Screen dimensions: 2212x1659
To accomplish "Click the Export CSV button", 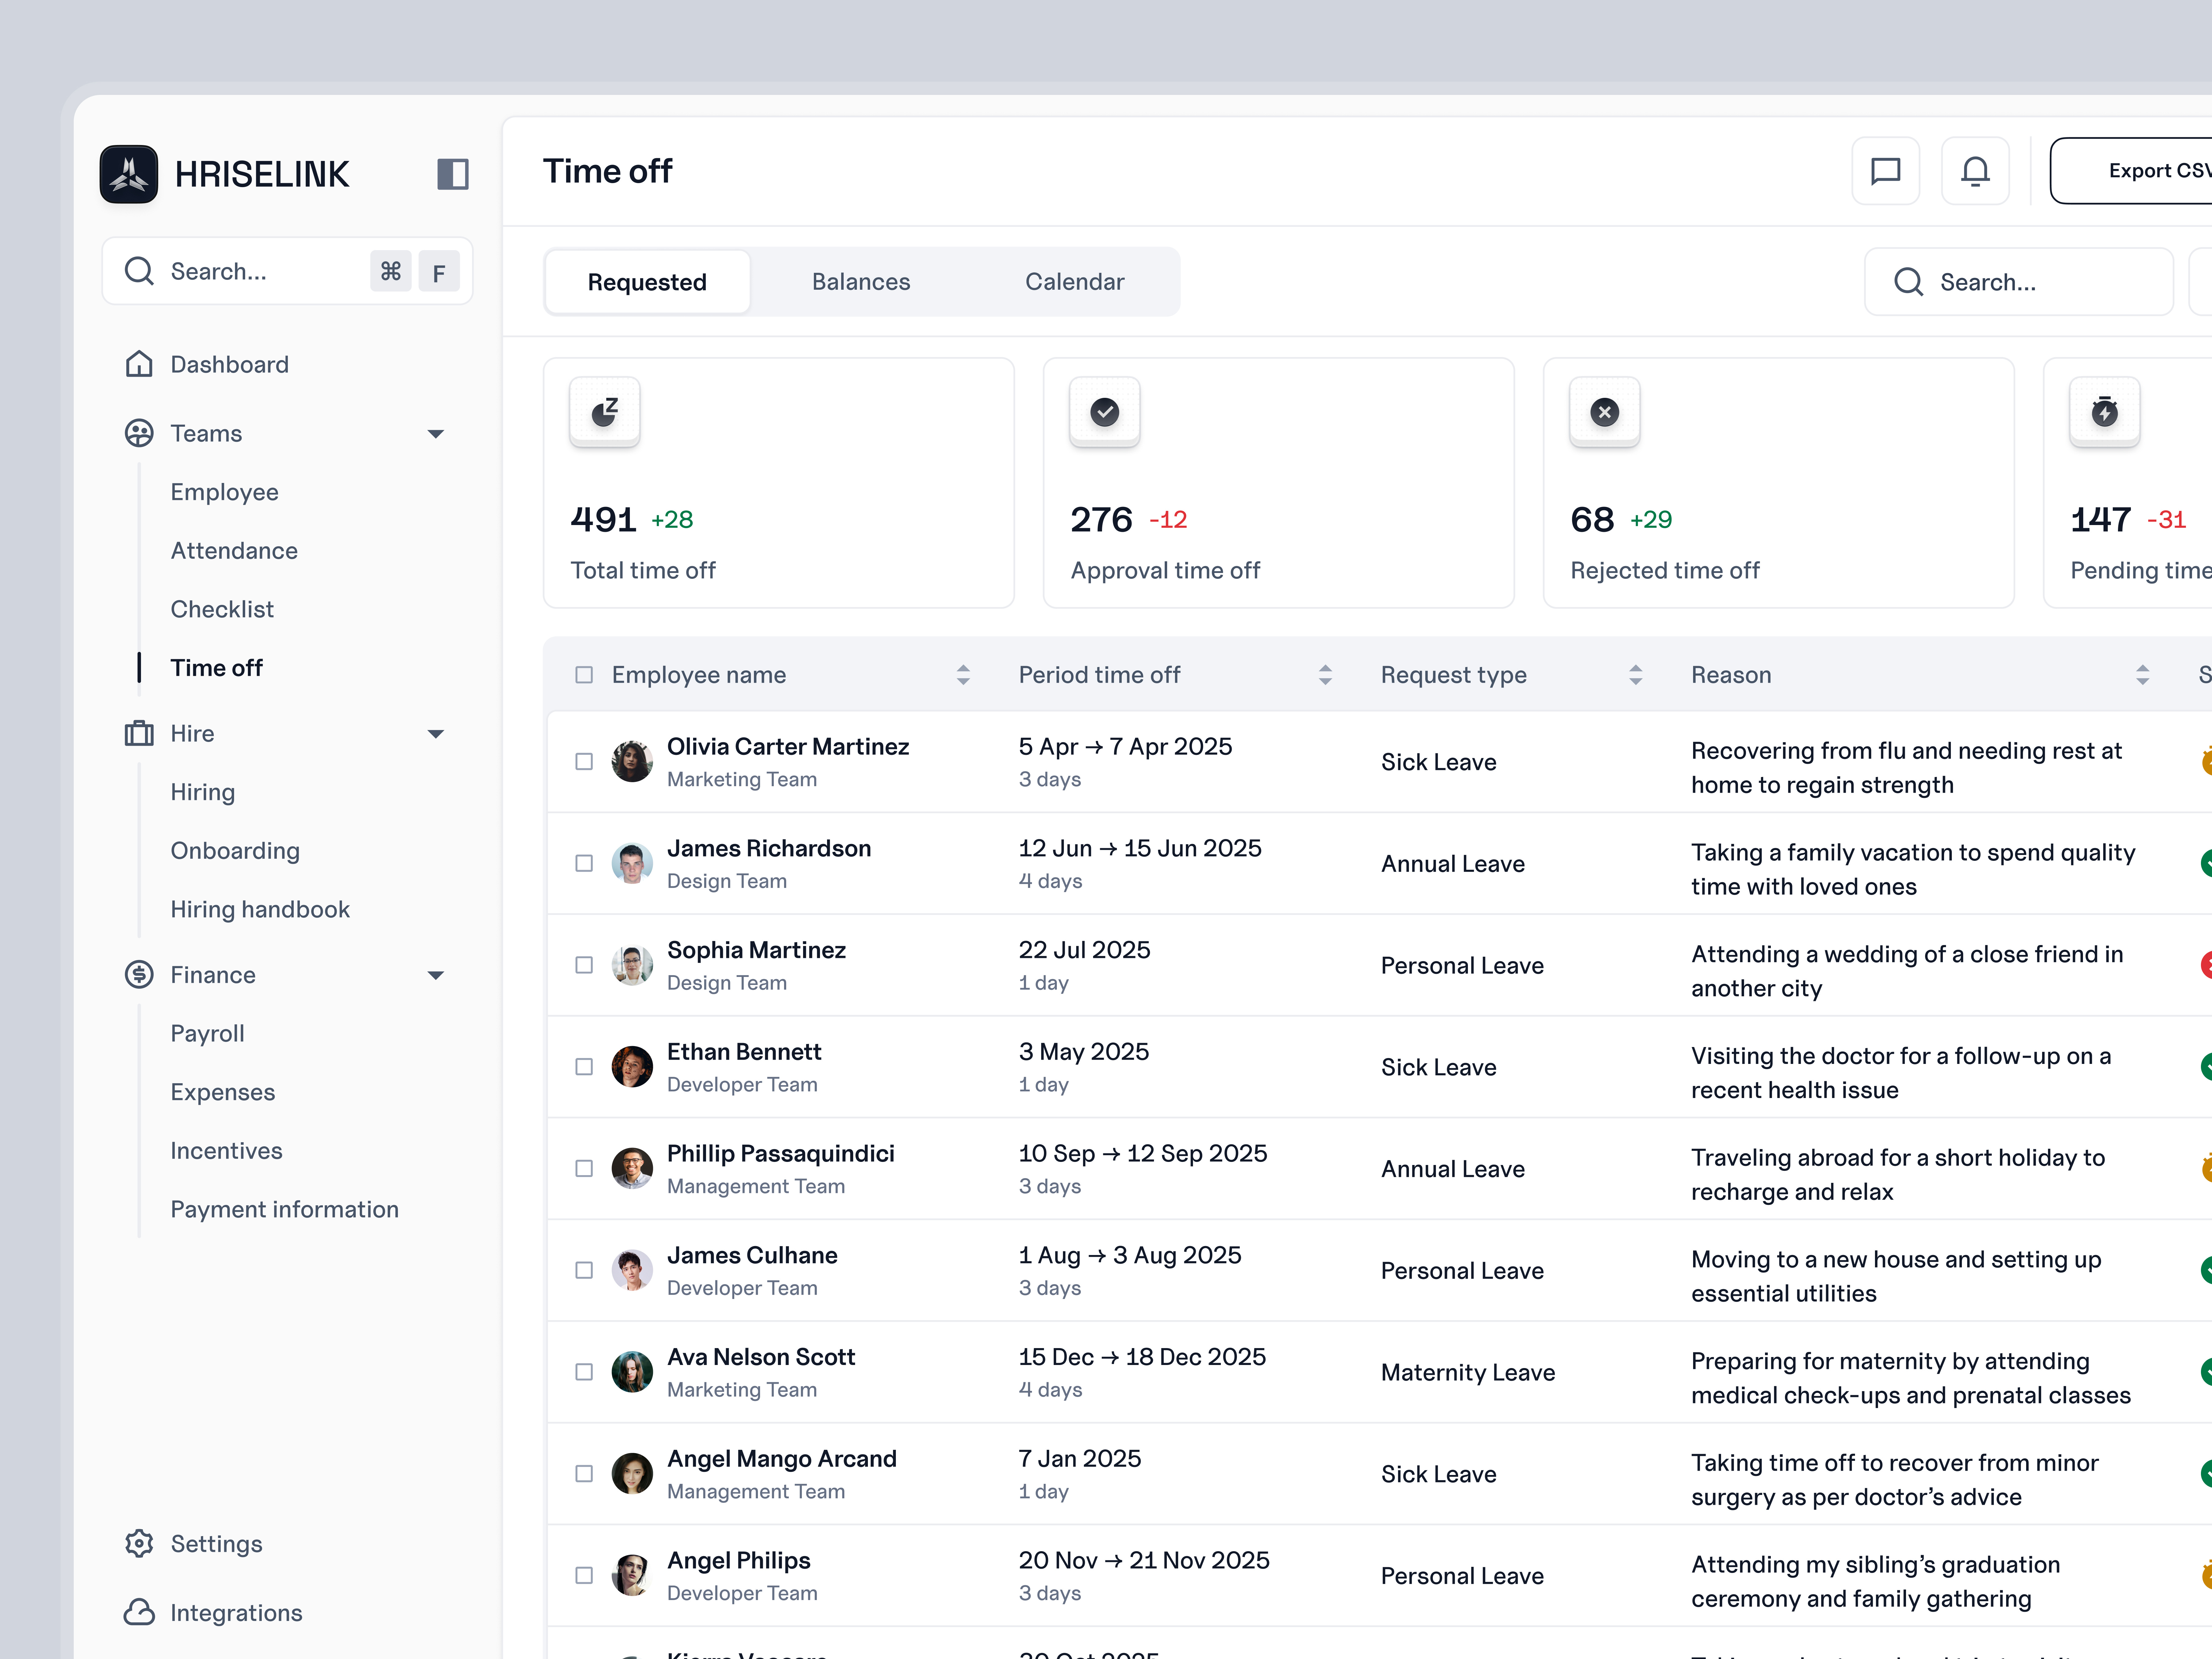I will (2131, 171).
